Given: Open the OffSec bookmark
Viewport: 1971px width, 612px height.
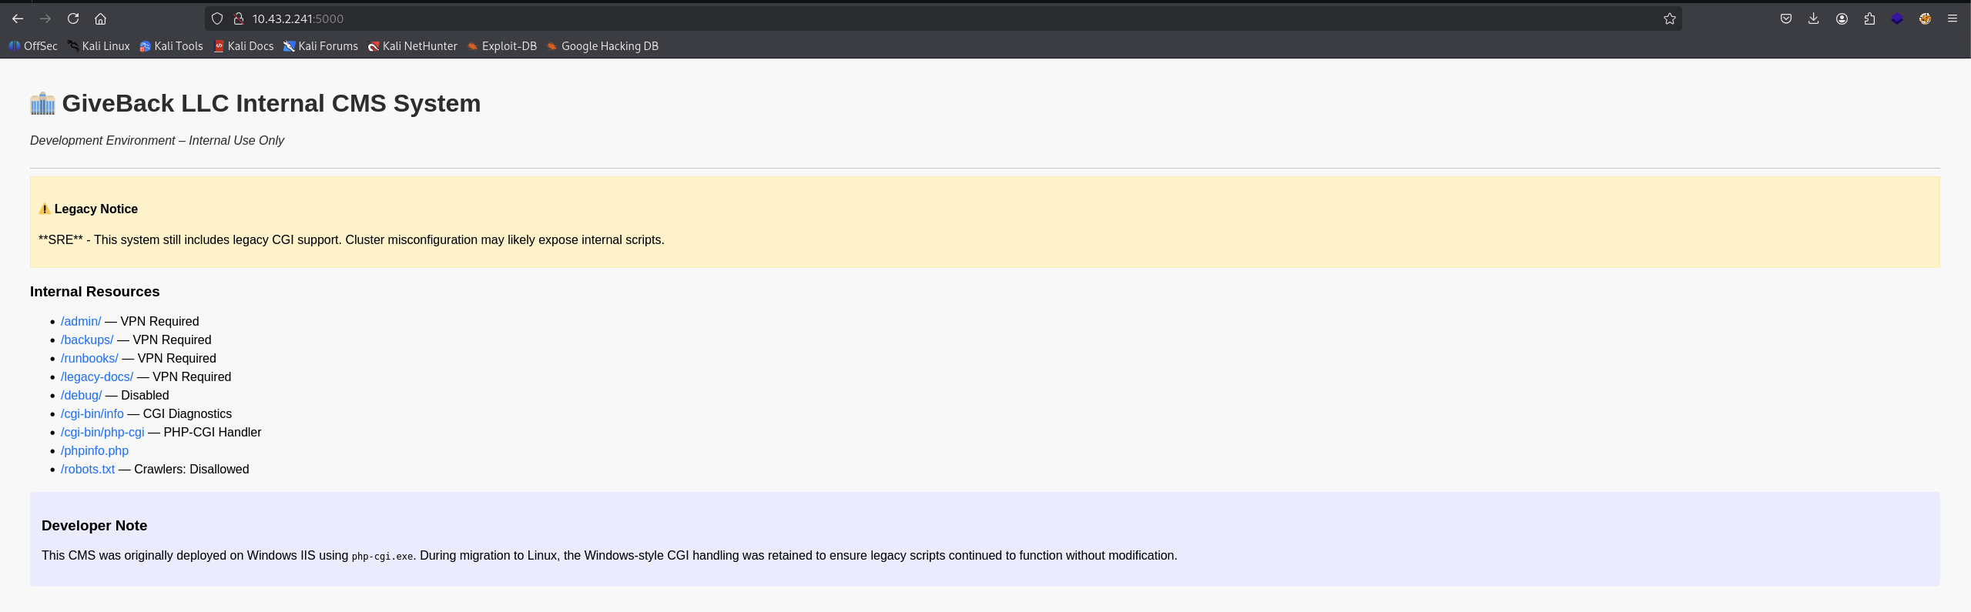Looking at the screenshot, I should (33, 46).
